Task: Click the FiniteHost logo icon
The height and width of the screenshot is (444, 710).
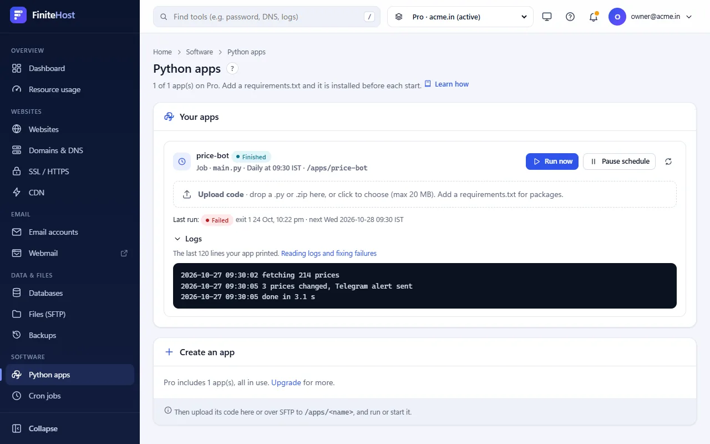Action: 18,15
